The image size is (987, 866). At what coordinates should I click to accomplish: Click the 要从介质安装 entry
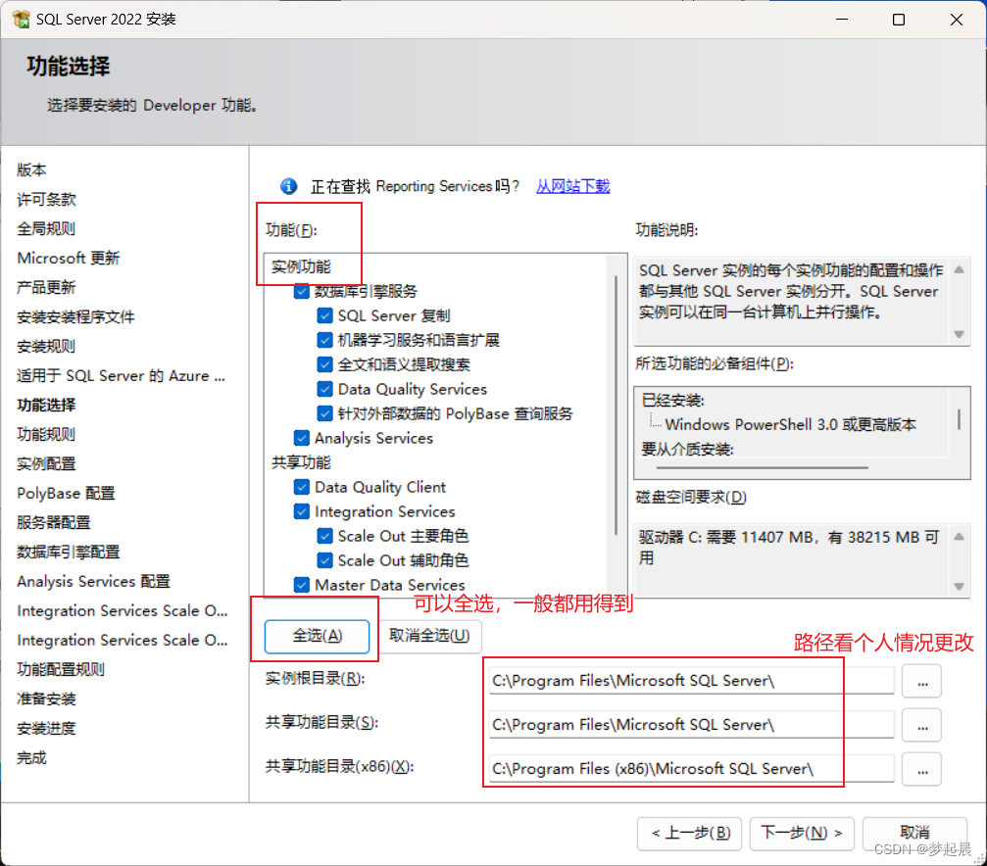pos(687,450)
